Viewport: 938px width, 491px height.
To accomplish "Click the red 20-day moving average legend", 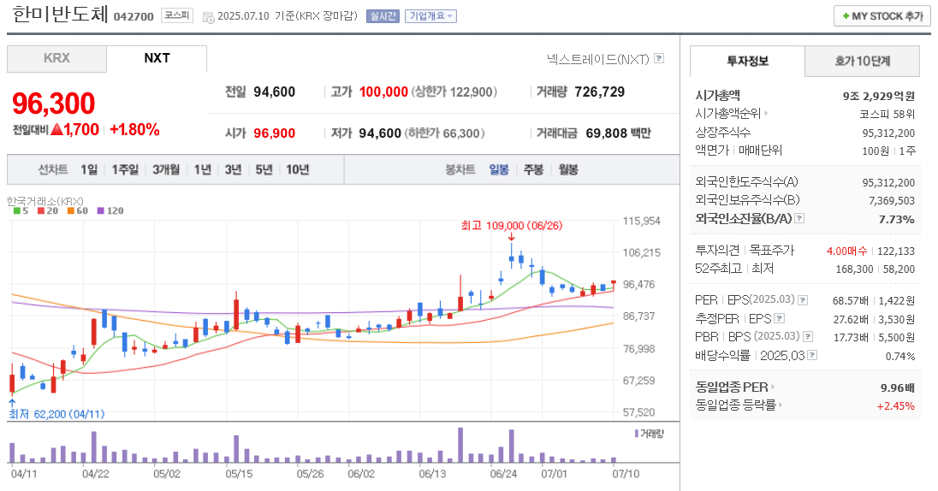I will (x=48, y=211).
